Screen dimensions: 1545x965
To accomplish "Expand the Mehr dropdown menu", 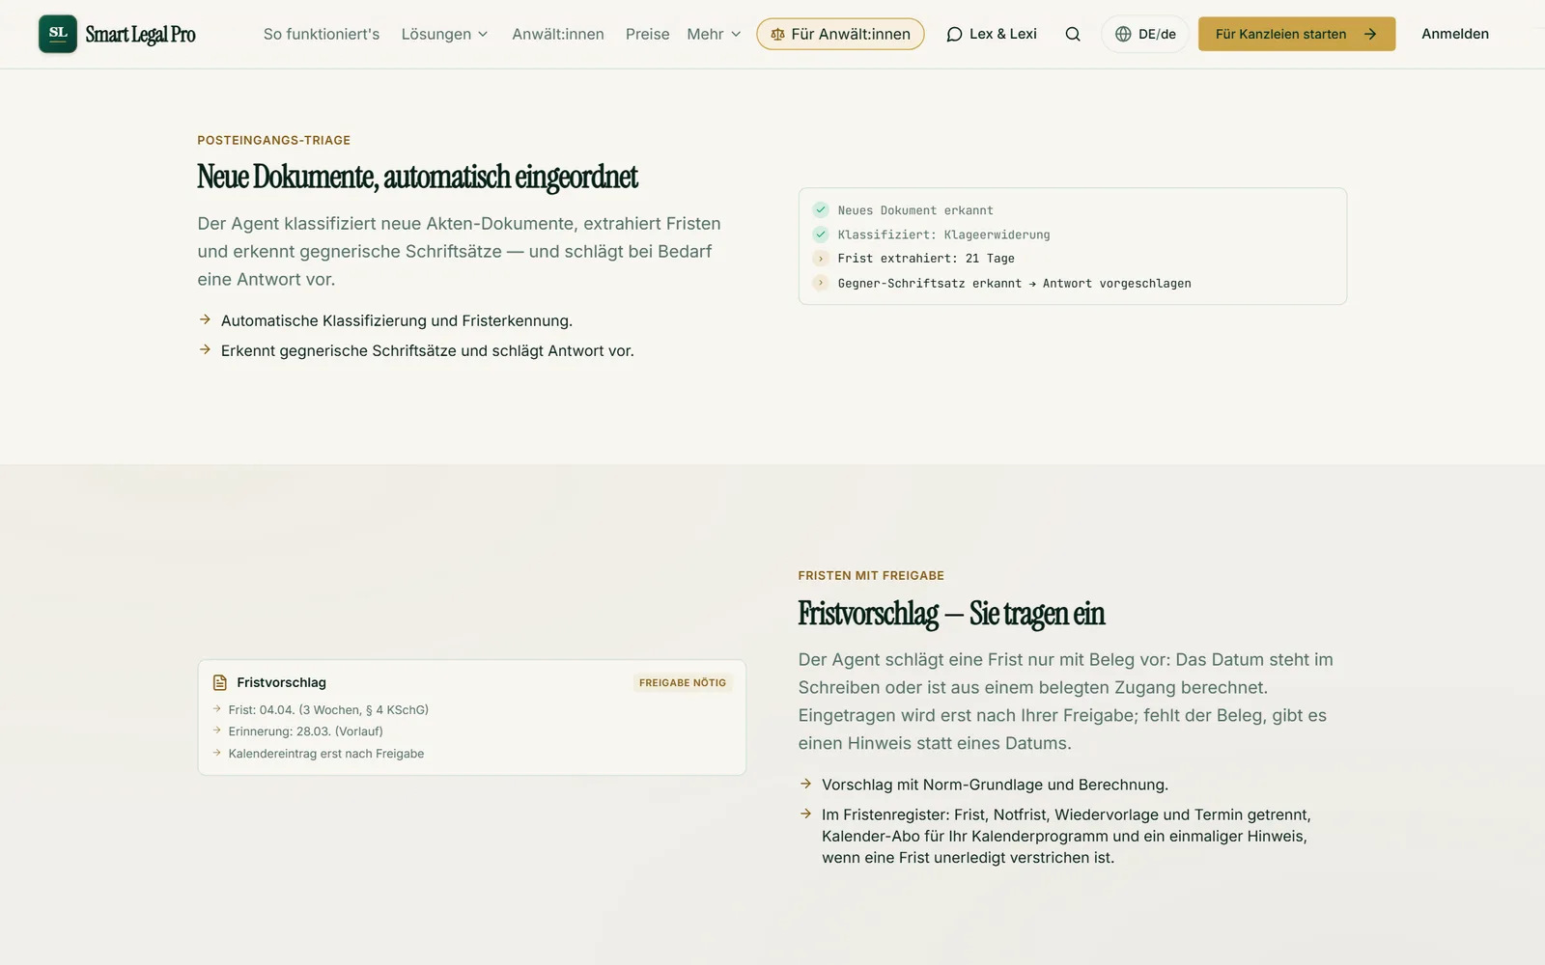I will 714,34.
